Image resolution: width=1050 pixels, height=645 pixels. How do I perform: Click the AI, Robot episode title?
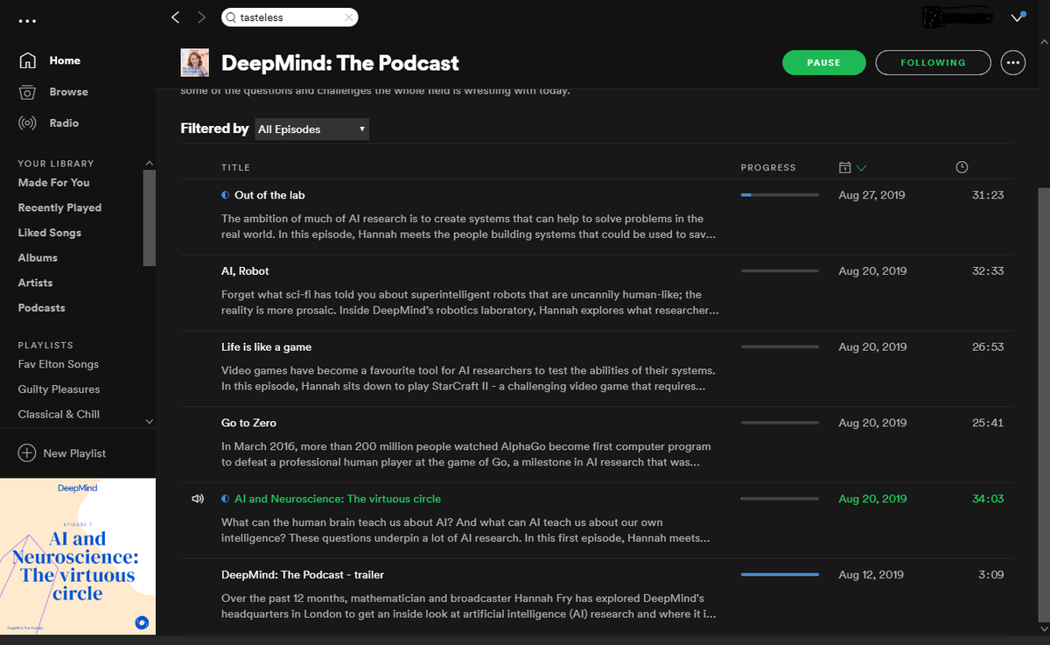coord(245,271)
